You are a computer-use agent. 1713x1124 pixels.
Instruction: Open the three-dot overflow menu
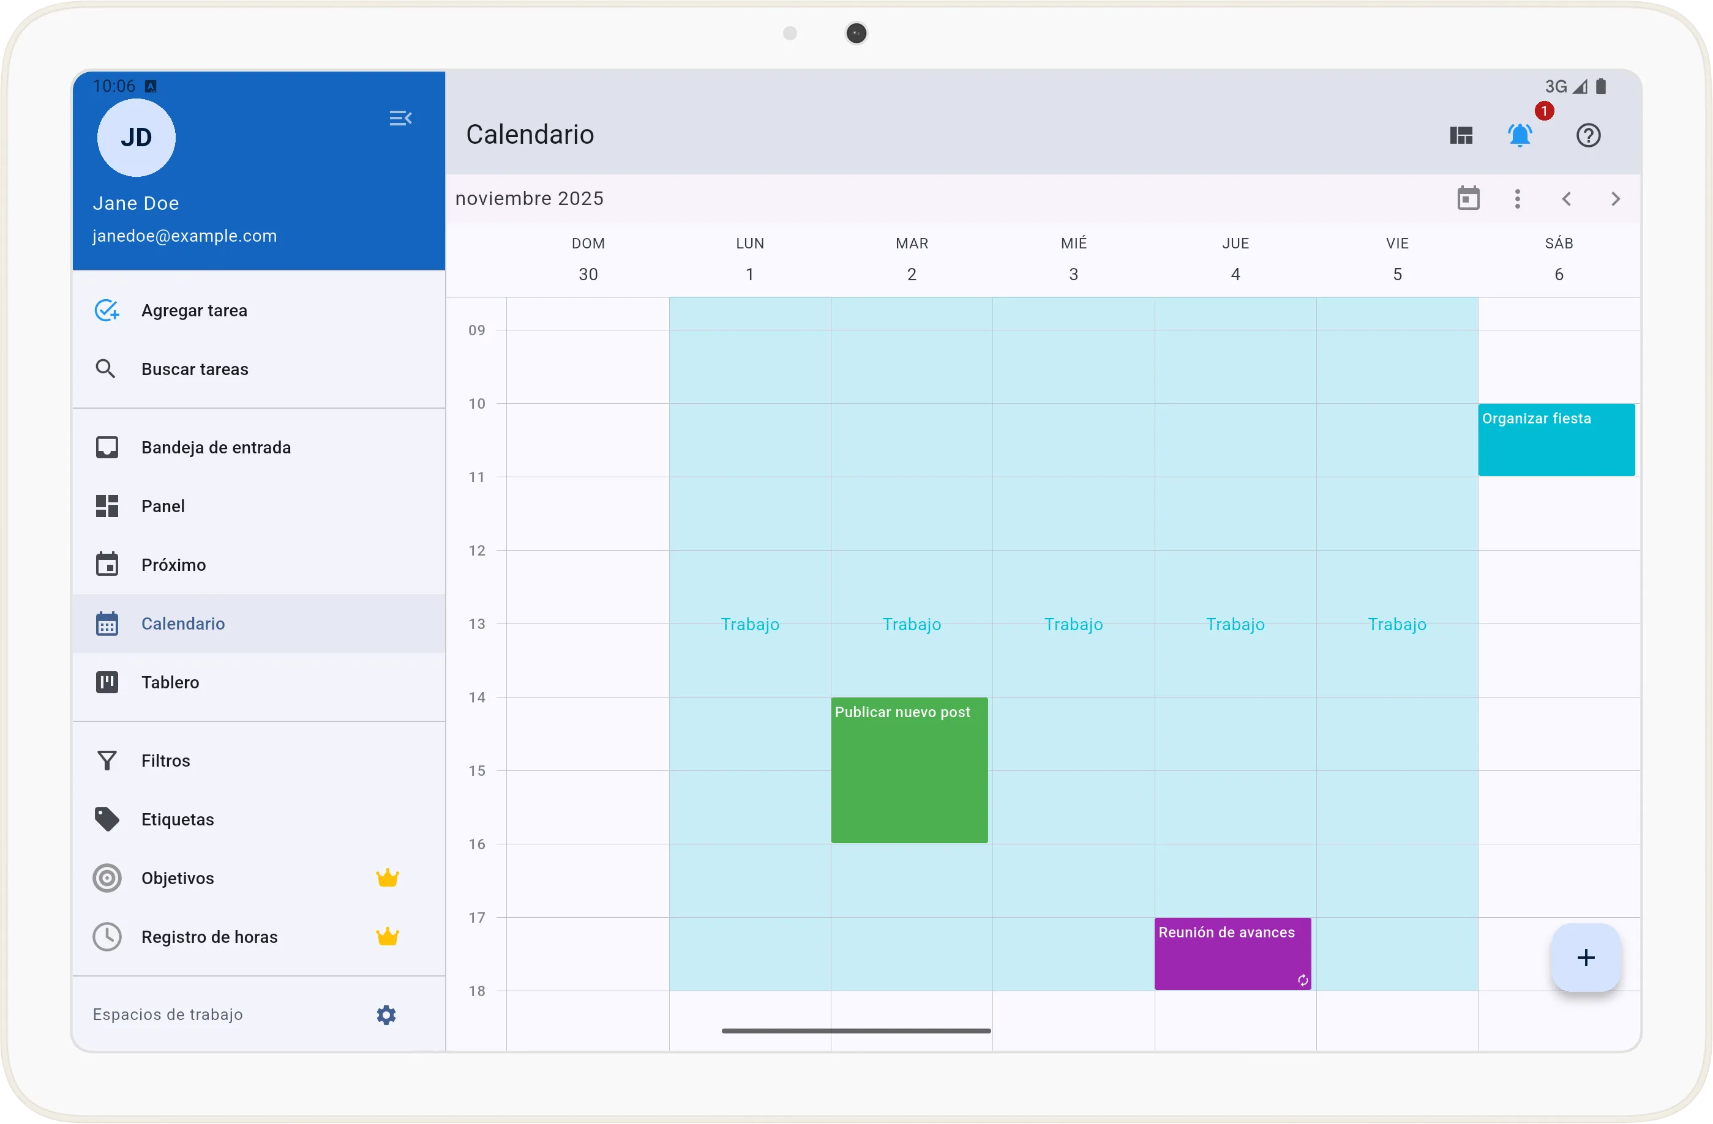[x=1517, y=198]
